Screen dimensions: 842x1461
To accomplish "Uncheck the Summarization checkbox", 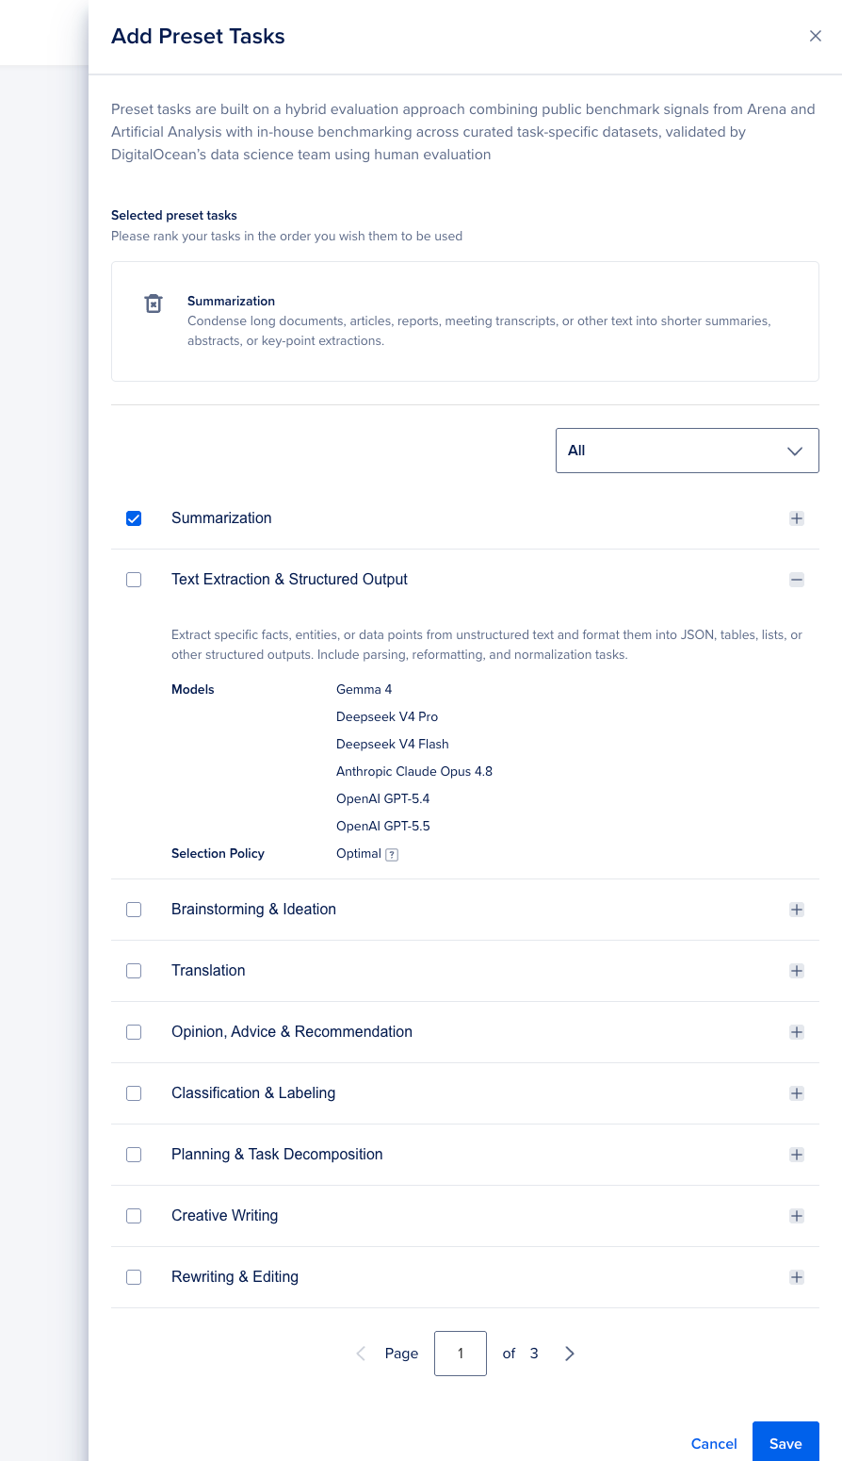I will 134,518.
